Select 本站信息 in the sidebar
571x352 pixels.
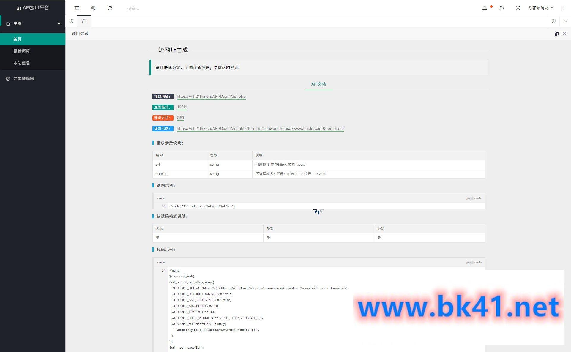pos(22,63)
